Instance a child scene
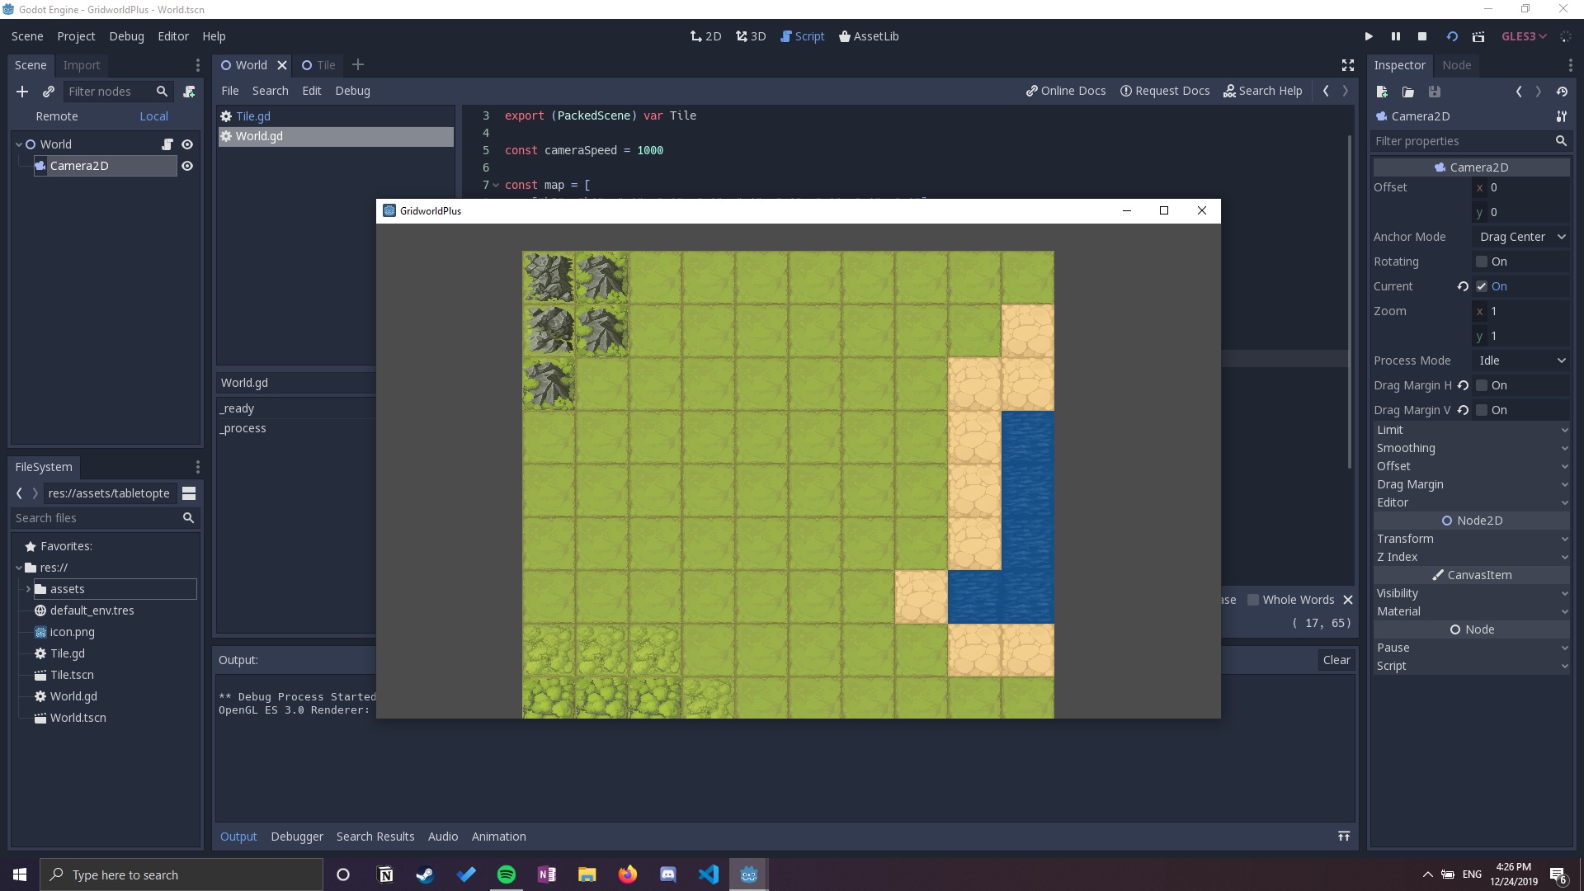 pos(49,92)
